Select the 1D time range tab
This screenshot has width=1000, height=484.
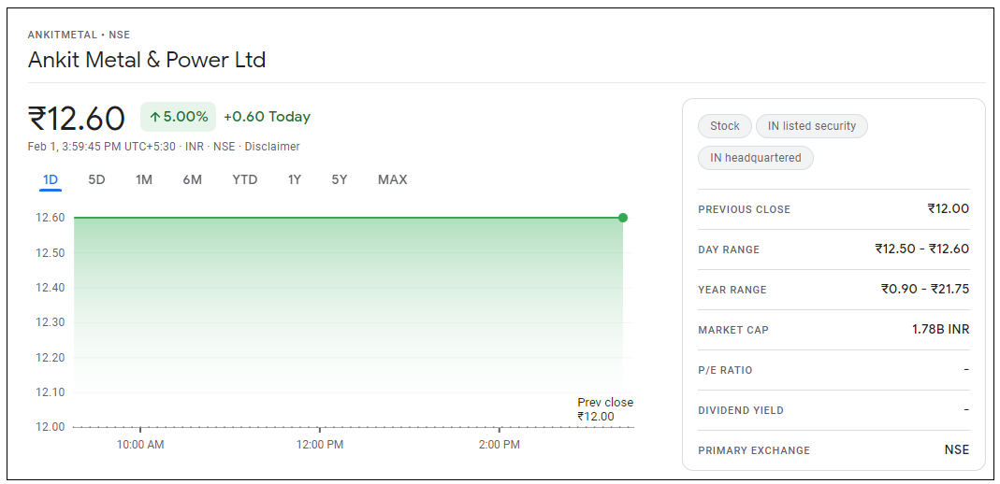(51, 179)
